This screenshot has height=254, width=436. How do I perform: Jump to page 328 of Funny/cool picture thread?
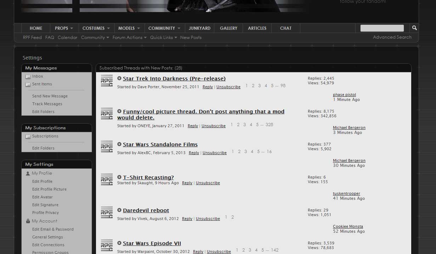[269, 125]
